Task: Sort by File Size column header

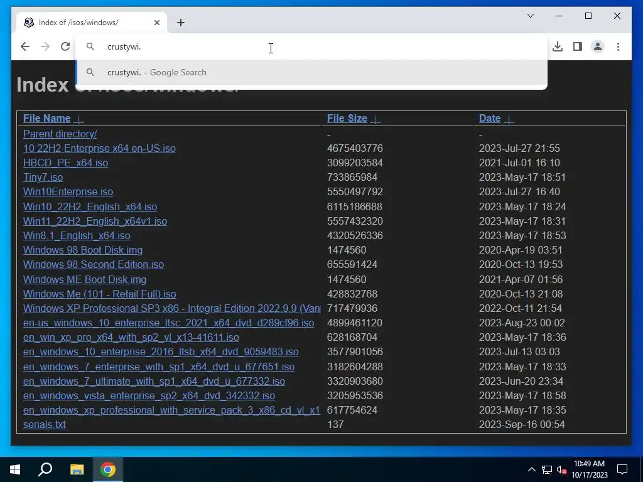Action: pyautogui.click(x=347, y=119)
